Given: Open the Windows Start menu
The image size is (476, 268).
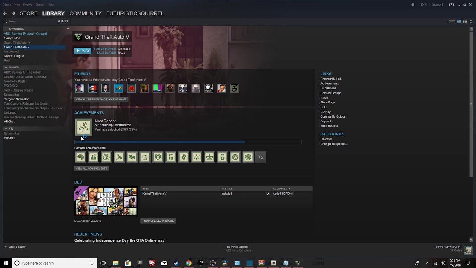Looking at the screenshot, I should (6, 263).
